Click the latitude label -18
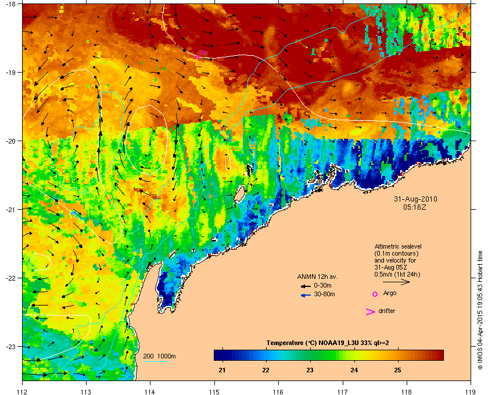The width and height of the screenshot is (488, 395). [x=10, y=3]
